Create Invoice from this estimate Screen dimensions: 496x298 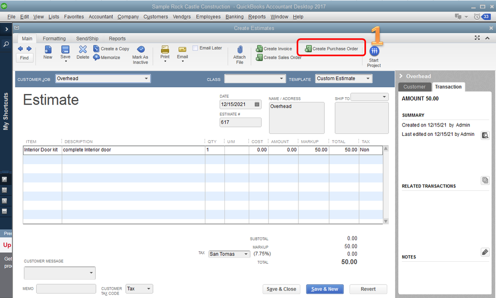(x=274, y=49)
